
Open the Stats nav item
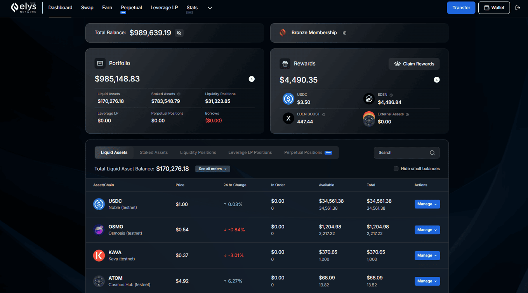click(x=192, y=8)
